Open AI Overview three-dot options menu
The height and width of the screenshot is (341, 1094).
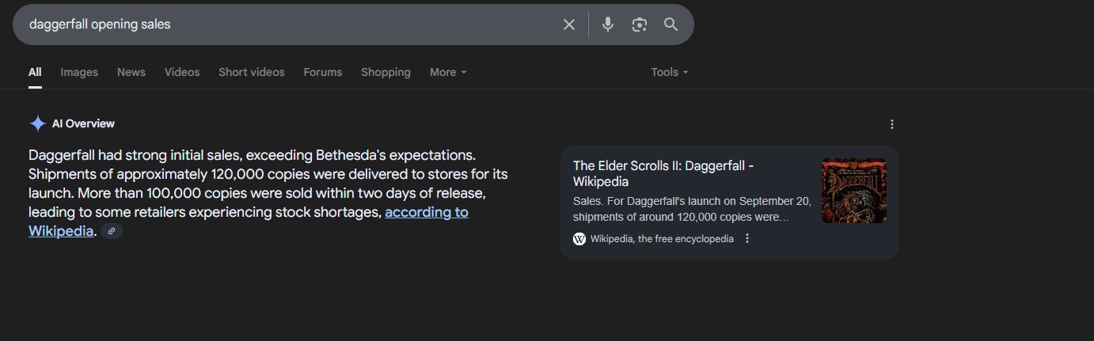pyautogui.click(x=892, y=124)
